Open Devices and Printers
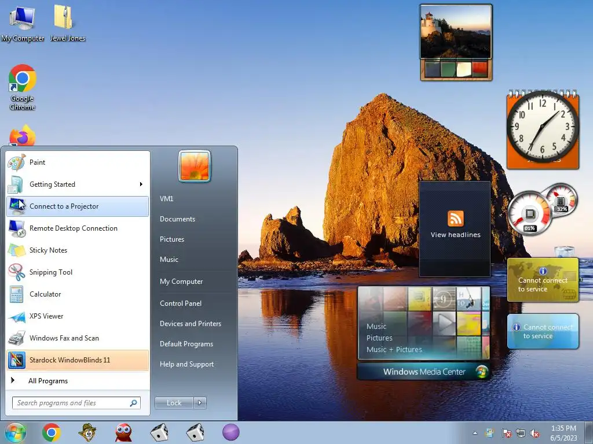593x444 pixels. pyautogui.click(x=190, y=324)
